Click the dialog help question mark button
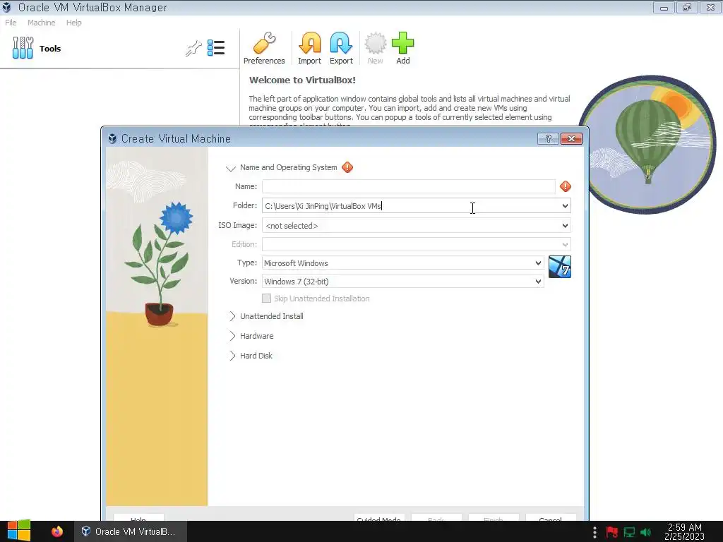Screen dimensions: 723x542 click(548, 139)
